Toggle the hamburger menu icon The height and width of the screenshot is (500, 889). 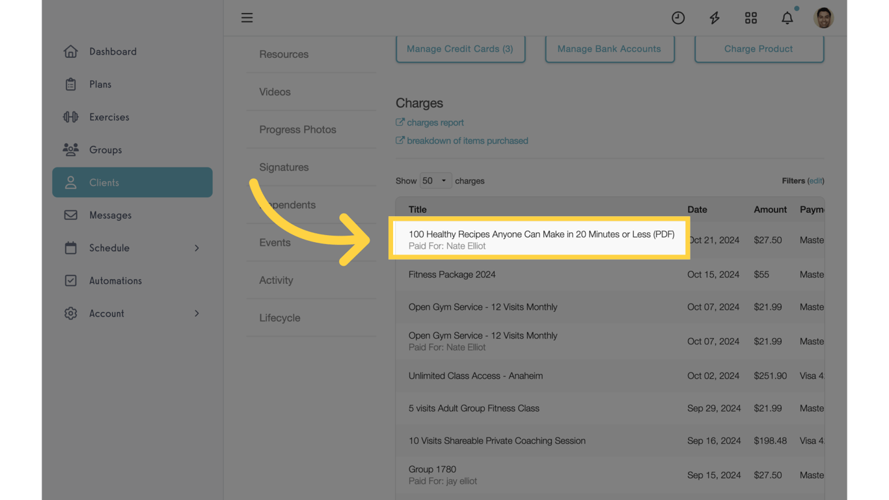click(x=247, y=18)
